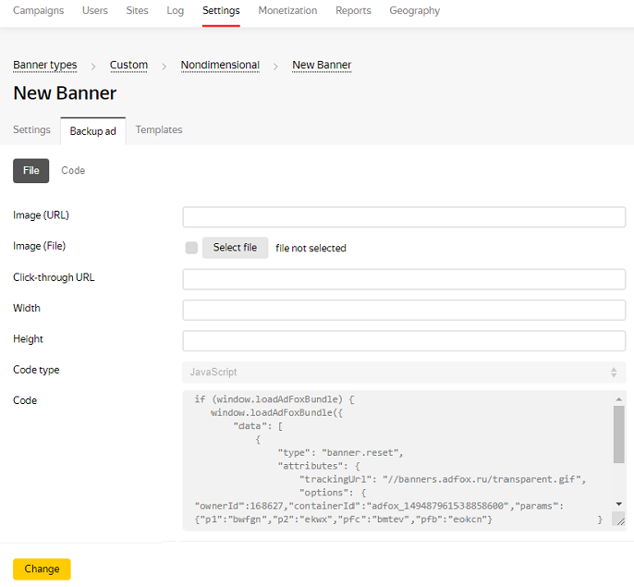634x587 pixels.
Task: Navigate to the Custom breadcrumb
Action: coord(128,65)
